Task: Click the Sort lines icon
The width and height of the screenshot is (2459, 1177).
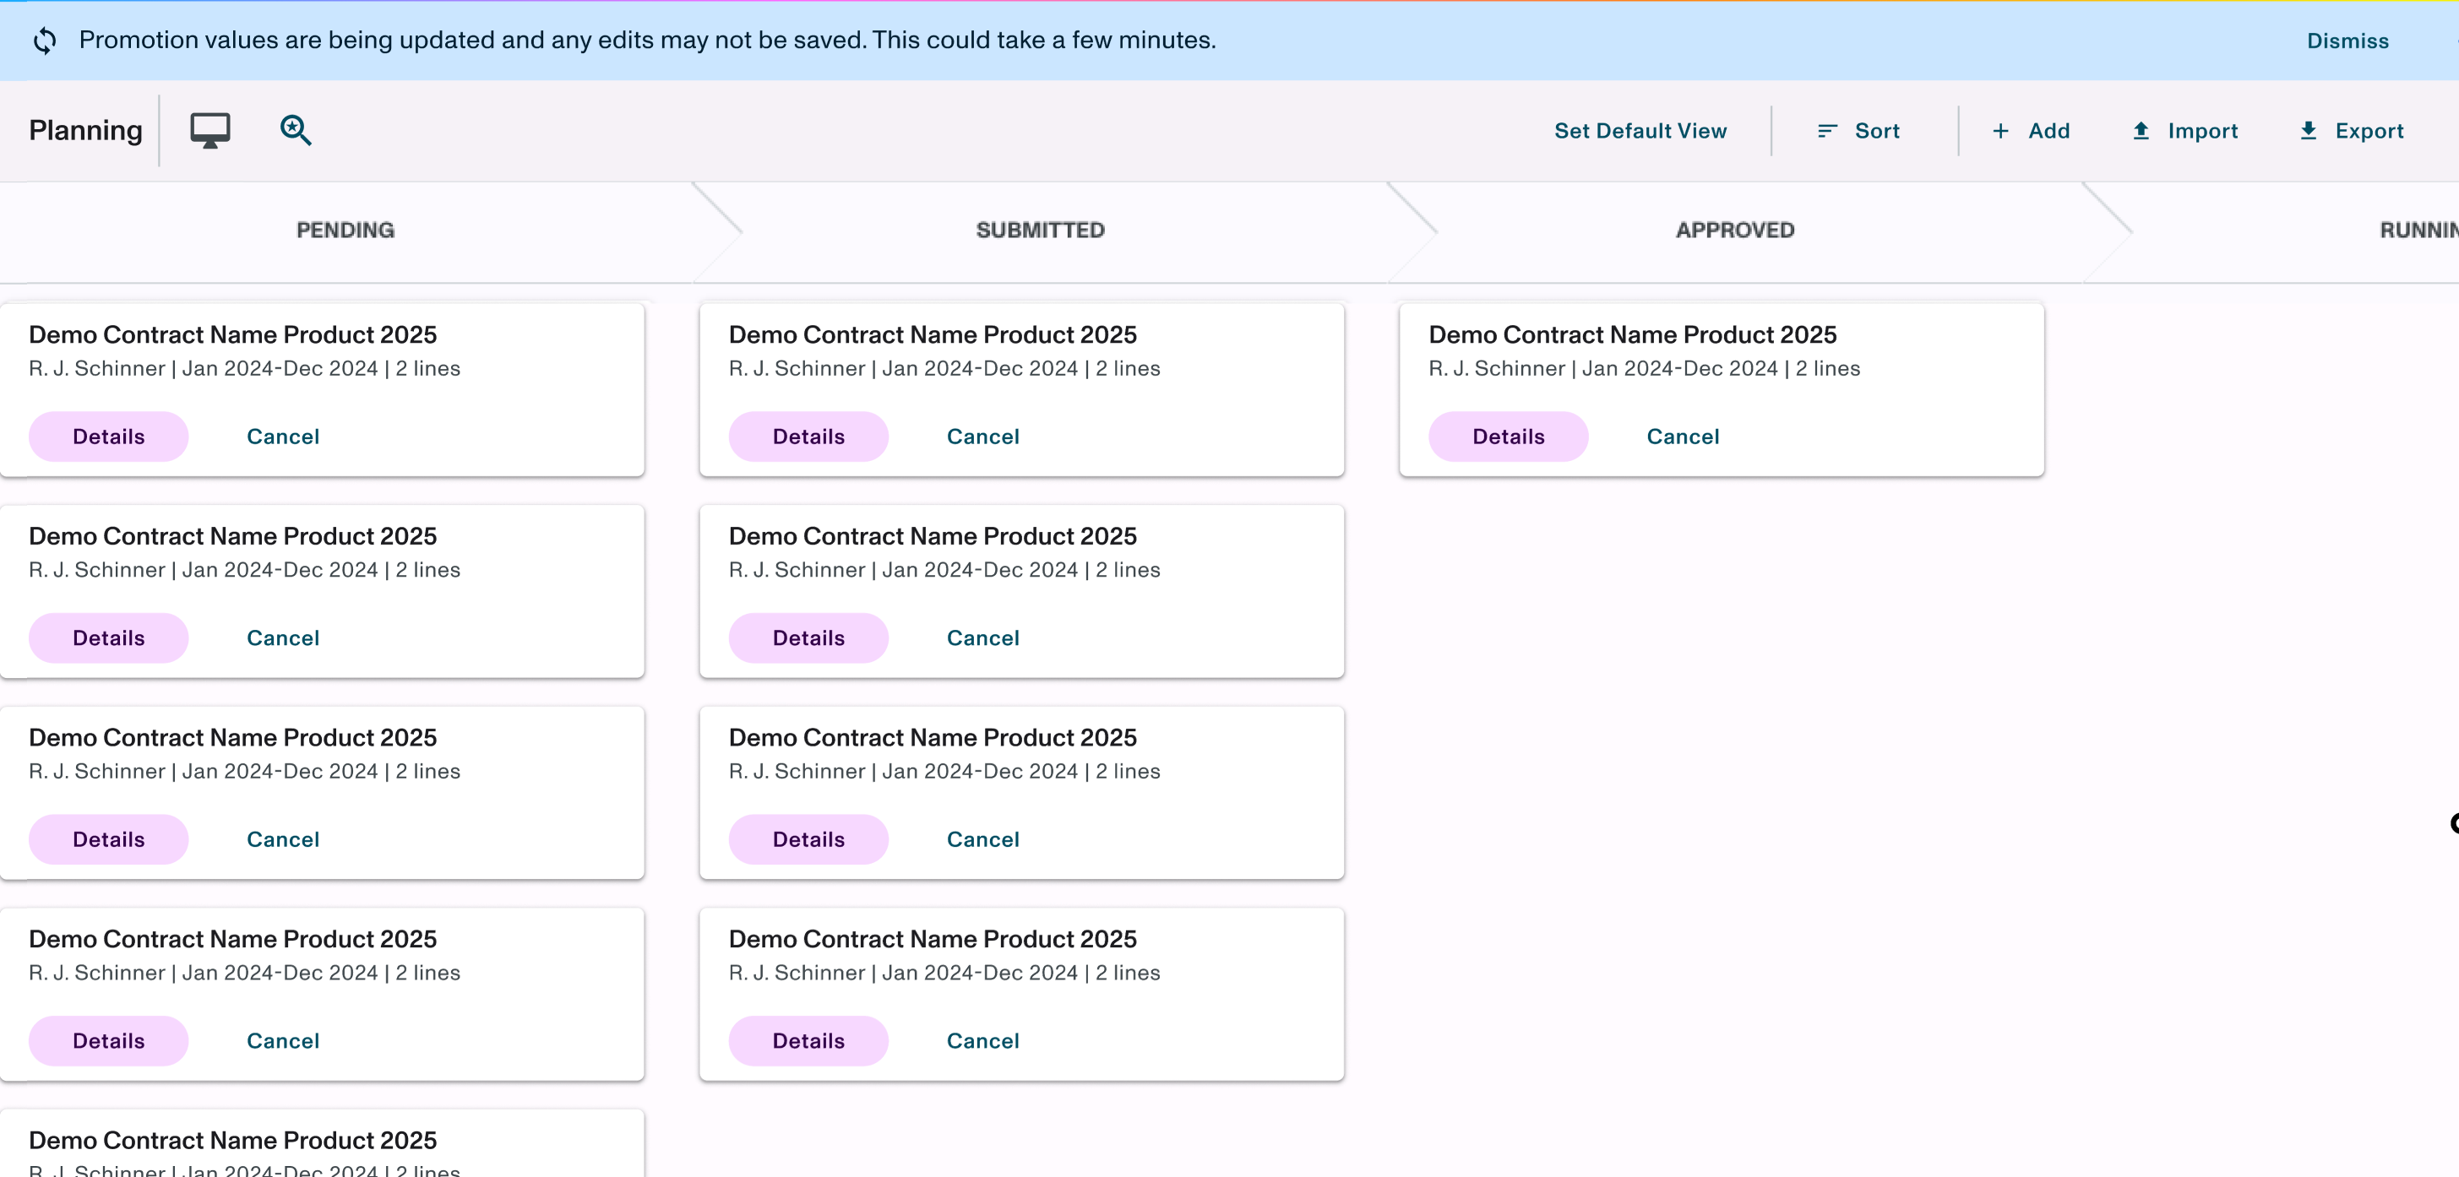Action: [x=1827, y=131]
